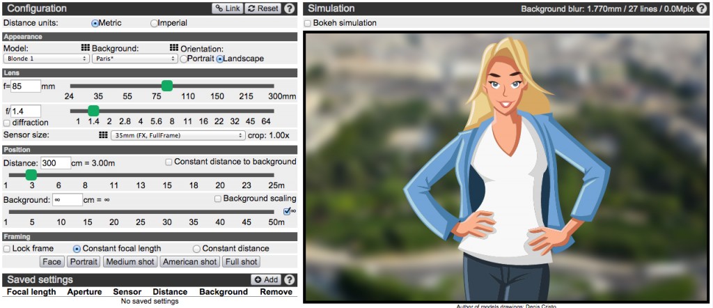This screenshot has width=713, height=308.
Task: Apply Portrait framing preset
Action: 84,261
